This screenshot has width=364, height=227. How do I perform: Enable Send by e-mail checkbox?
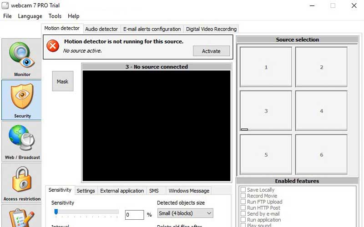click(243, 214)
